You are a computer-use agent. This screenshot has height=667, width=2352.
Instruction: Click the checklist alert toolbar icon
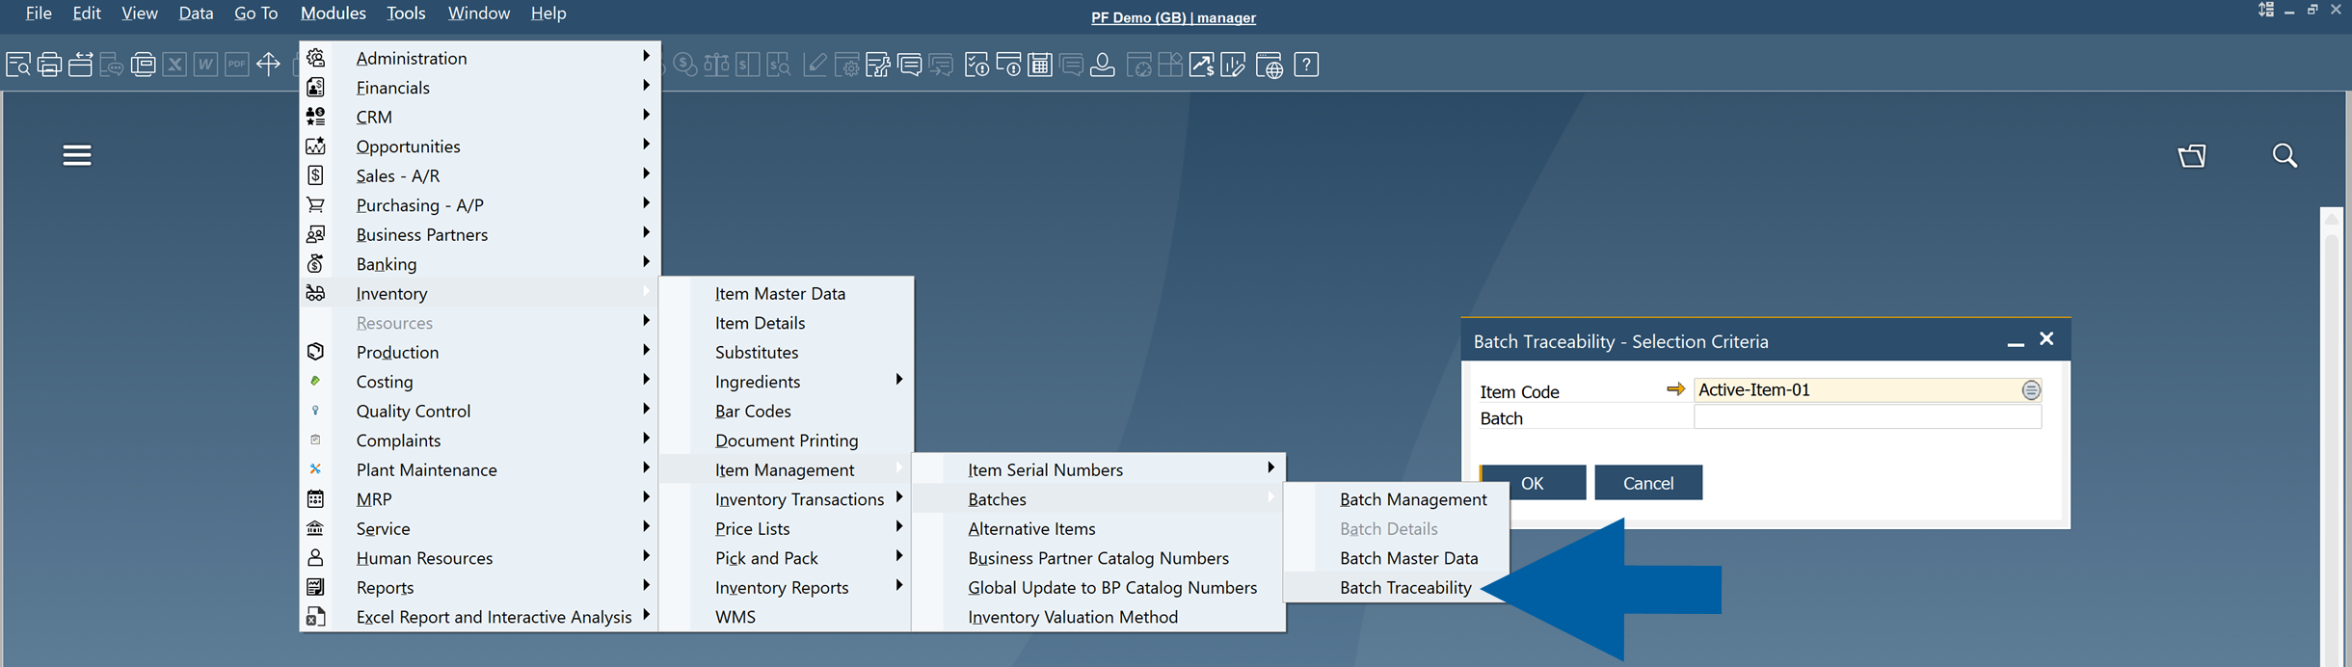[x=976, y=65]
